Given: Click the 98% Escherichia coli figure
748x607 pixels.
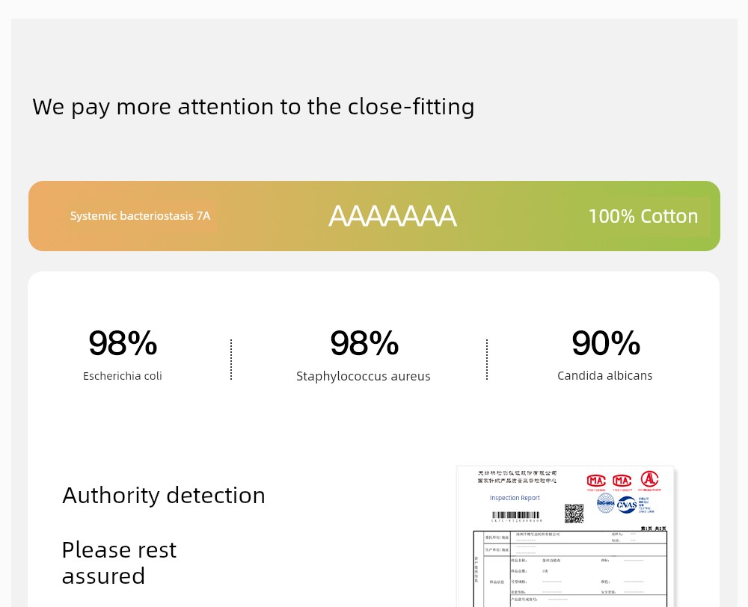Looking at the screenshot, I should 123,343.
